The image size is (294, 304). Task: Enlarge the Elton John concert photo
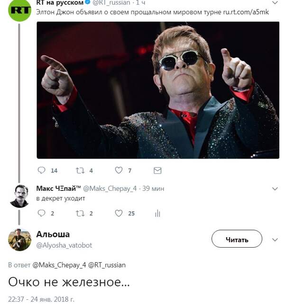point(158,90)
